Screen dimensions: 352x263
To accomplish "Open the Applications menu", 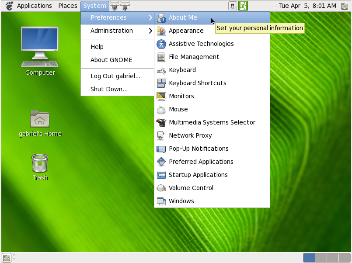I will click(35, 6).
